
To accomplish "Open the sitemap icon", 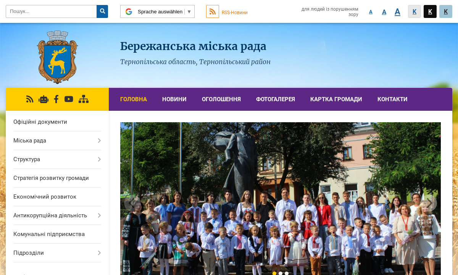I will [84, 99].
